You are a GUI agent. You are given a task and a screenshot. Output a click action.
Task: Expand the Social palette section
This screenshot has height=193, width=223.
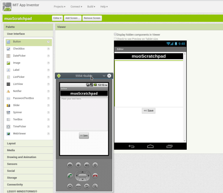(28, 171)
